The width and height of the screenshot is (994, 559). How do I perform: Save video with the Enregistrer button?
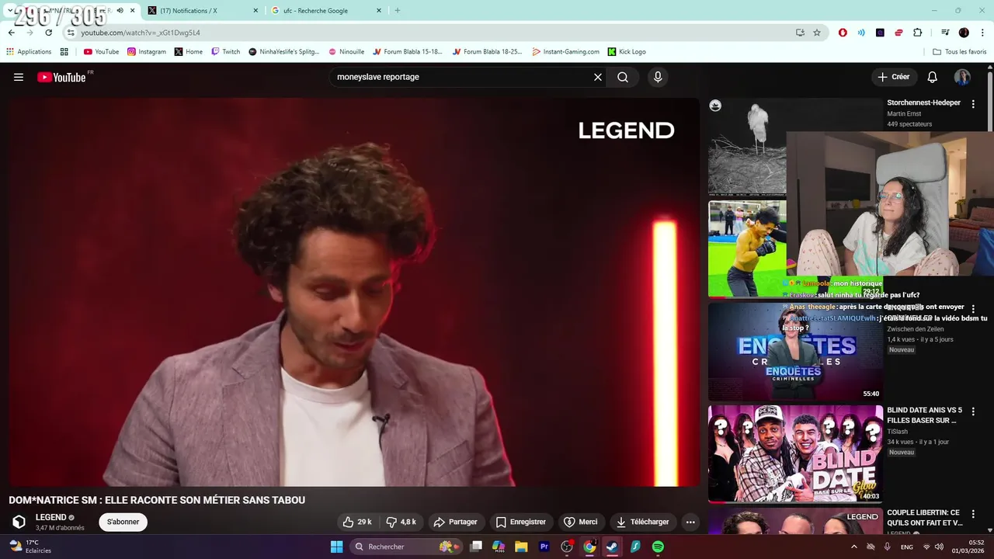tap(521, 522)
